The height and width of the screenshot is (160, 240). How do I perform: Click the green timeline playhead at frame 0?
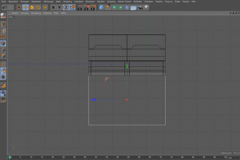(x=10, y=157)
